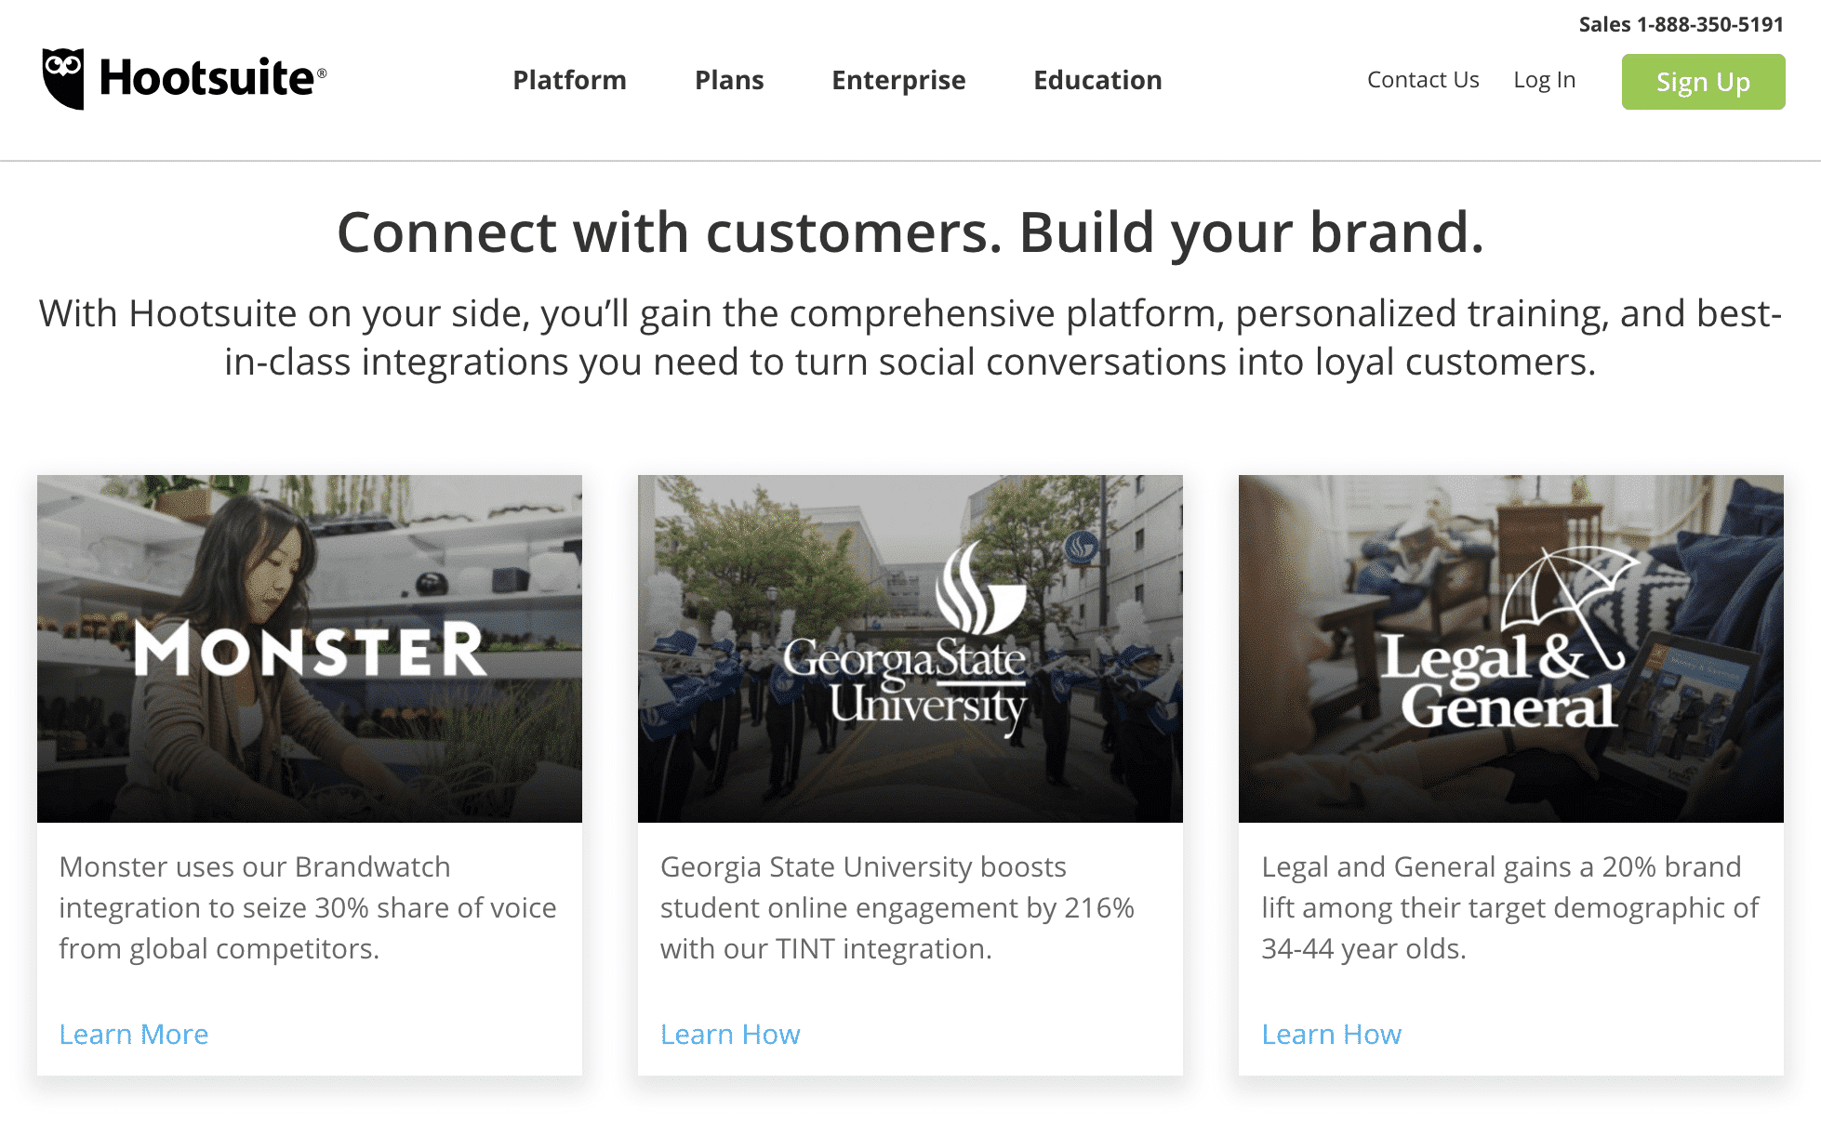Click the Monster Brandwatch integration description text

click(x=308, y=907)
